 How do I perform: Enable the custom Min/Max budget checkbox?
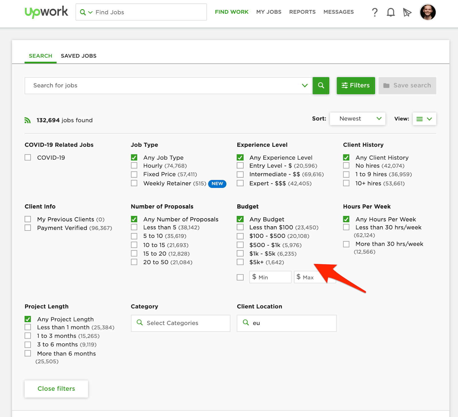pyautogui.click(x=240, y=277)
